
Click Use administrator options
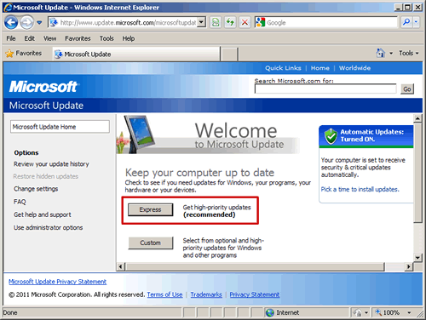[48, 227]
